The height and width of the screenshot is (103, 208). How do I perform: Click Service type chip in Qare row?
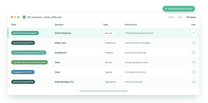[108, 62]
